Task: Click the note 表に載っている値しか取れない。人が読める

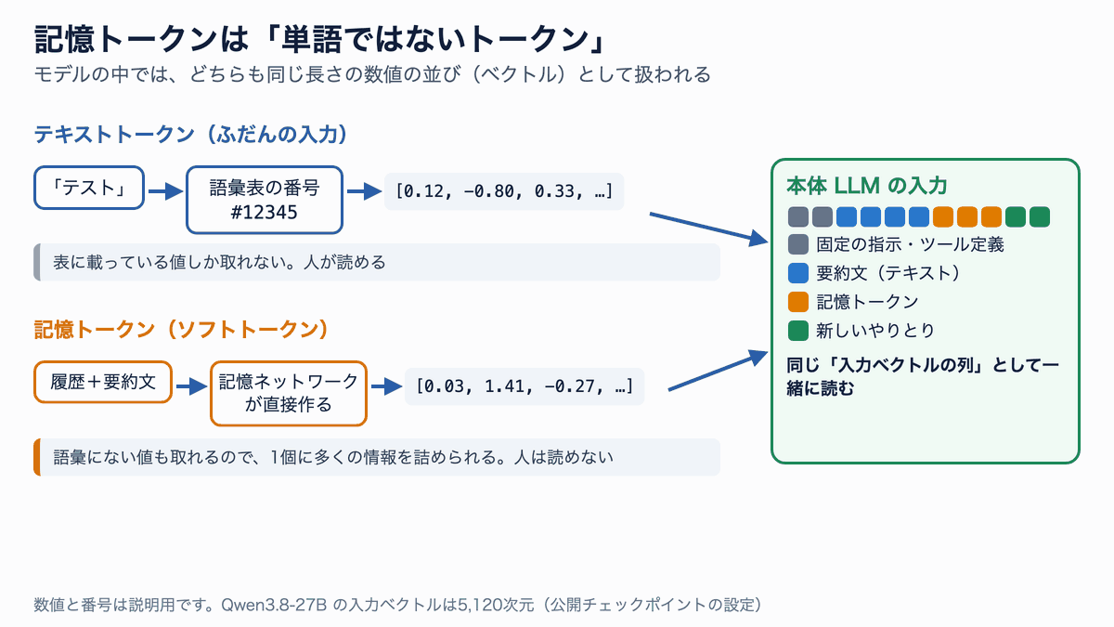Action: pos(377,262)
